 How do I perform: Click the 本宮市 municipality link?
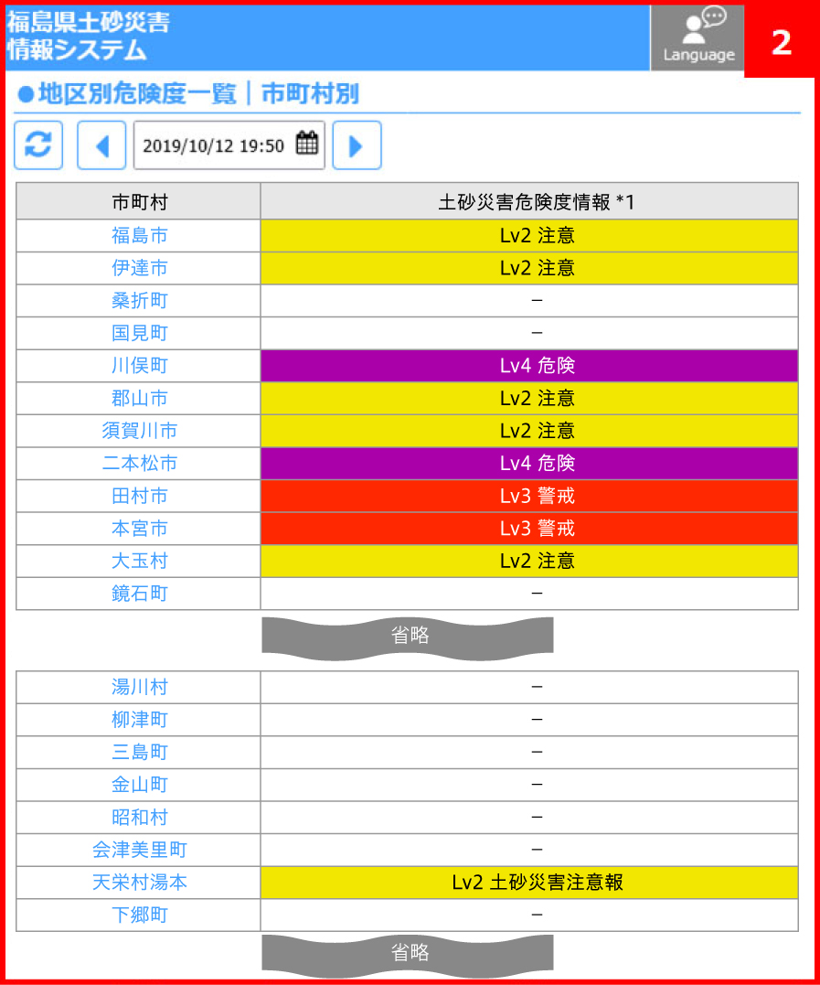(x=139, y=529)
